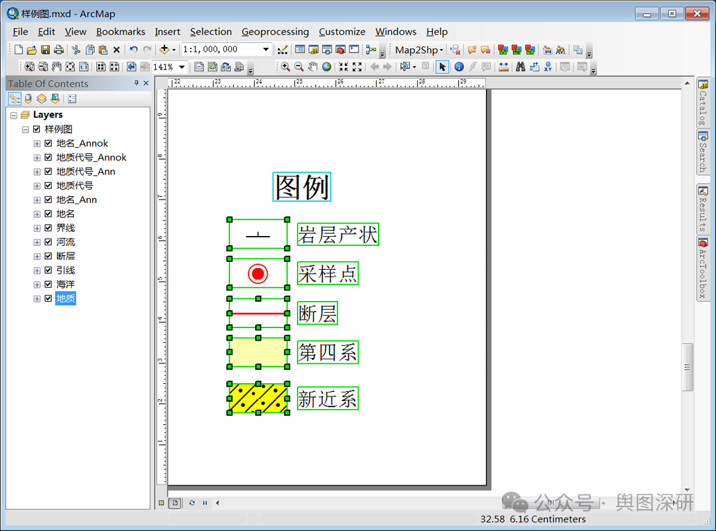Viewport: 716px width, 531px height.
Task: Turn off the 海洋 layer
Action: click(48, 284)
